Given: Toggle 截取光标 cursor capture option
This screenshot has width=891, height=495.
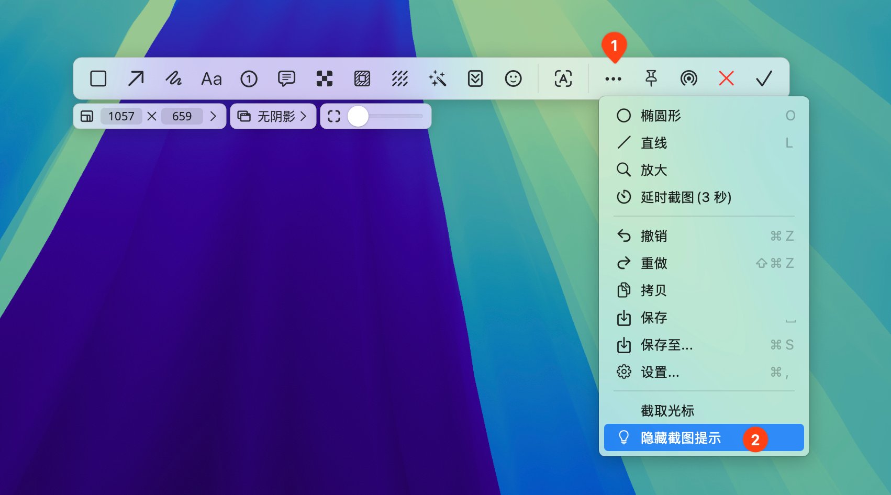Looking at the screenshot, I should 704,411.
